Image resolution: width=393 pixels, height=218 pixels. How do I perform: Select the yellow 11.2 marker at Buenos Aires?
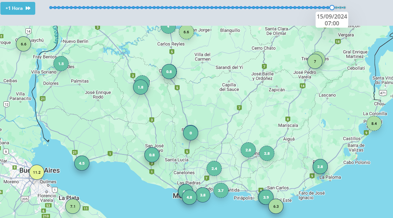click(x=37, y=172)
